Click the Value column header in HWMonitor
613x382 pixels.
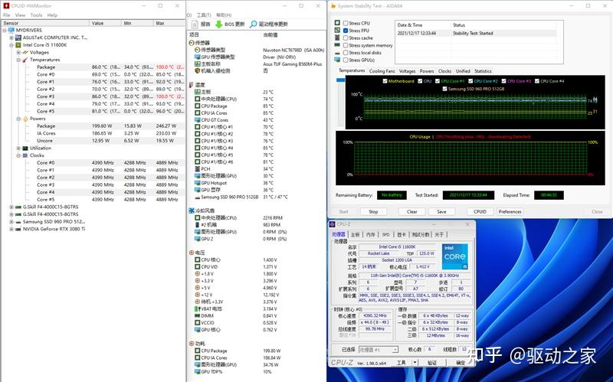[105, 23]
